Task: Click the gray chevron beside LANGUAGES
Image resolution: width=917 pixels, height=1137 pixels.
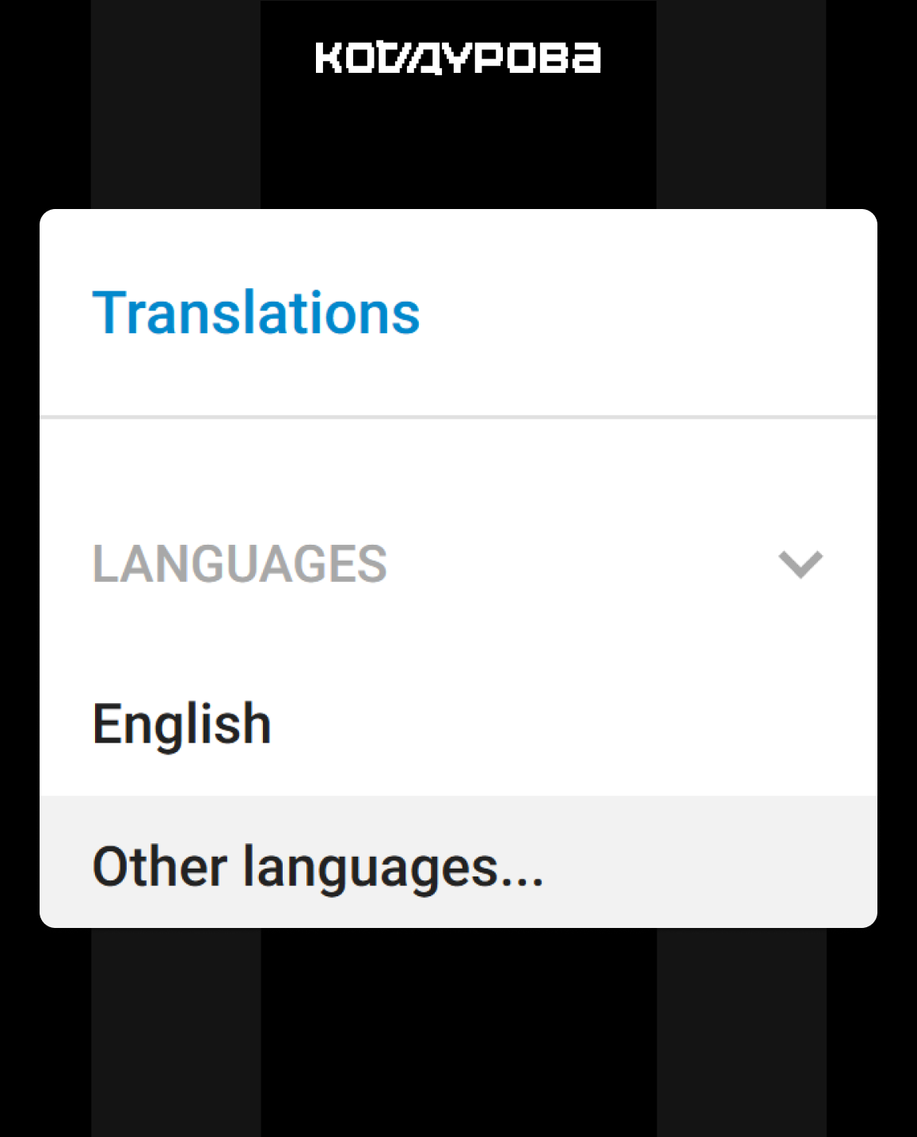Action: (801, 565)
